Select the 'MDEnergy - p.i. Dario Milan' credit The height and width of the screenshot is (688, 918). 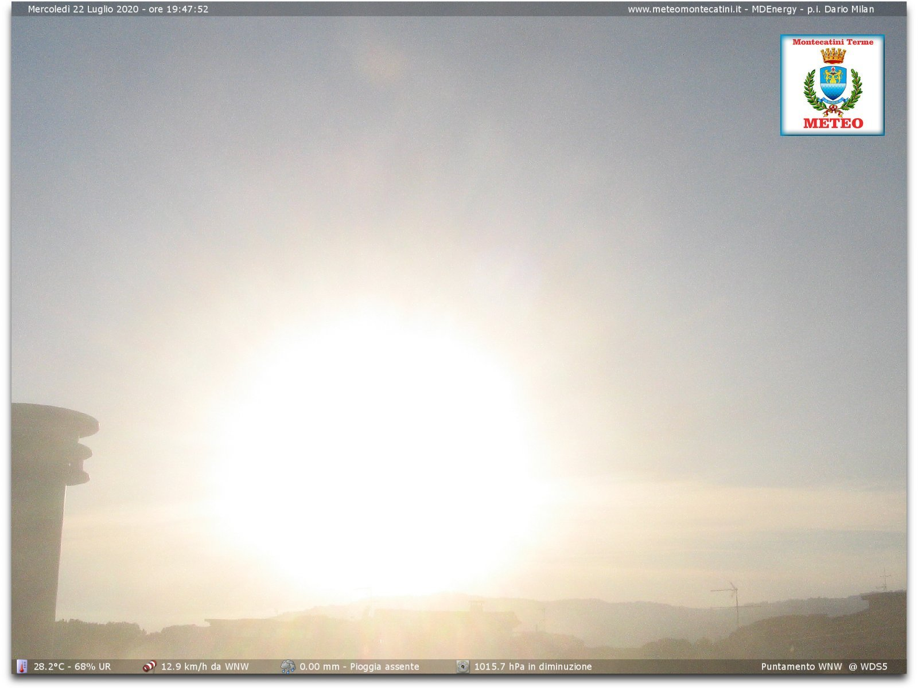(x=813, y=9)
